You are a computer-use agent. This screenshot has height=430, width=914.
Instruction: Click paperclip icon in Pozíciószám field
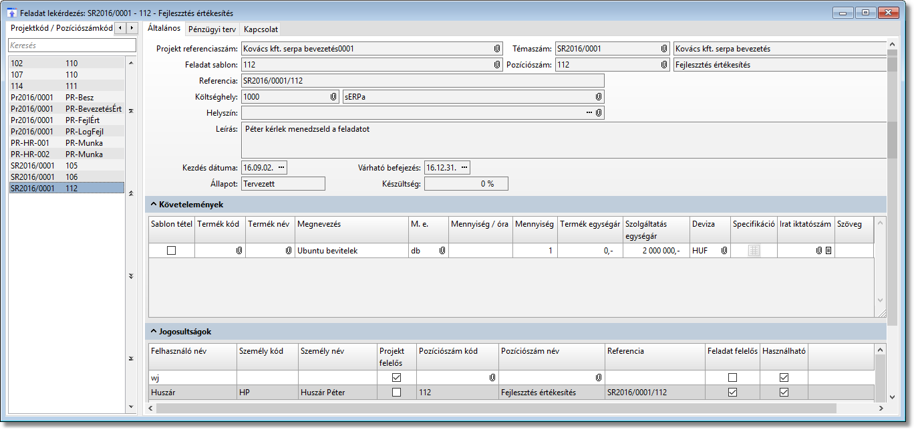[664, 65]
